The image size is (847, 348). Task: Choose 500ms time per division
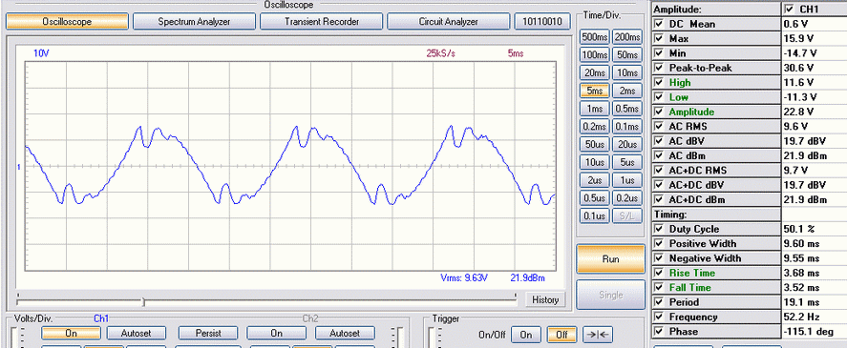(x=594, y=37)
